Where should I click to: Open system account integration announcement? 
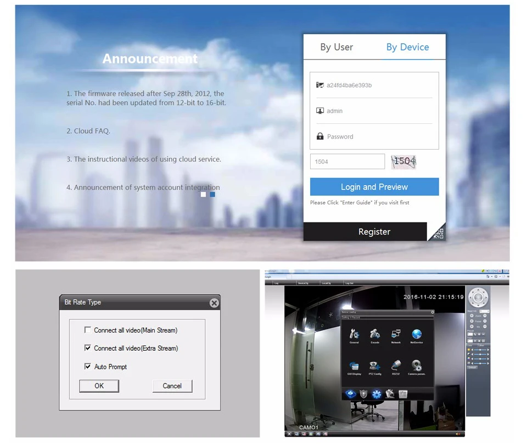point(143,187)
